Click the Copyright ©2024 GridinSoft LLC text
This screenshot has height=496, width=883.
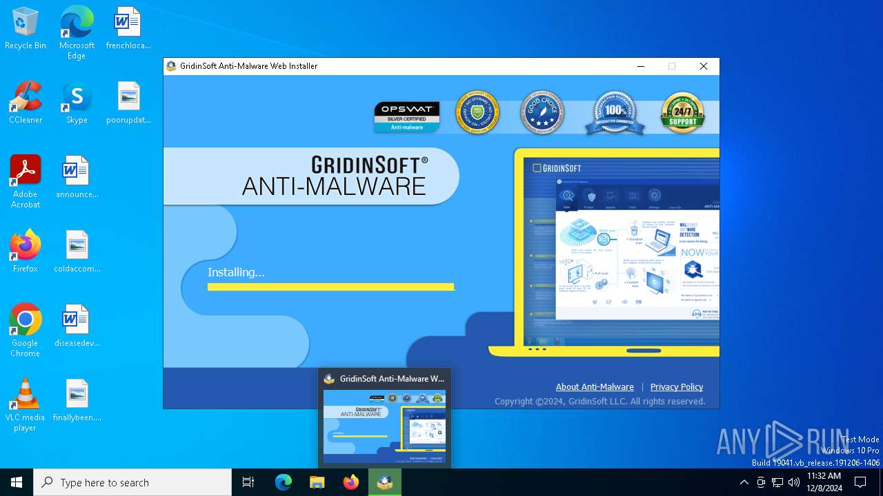click(600, 401)
